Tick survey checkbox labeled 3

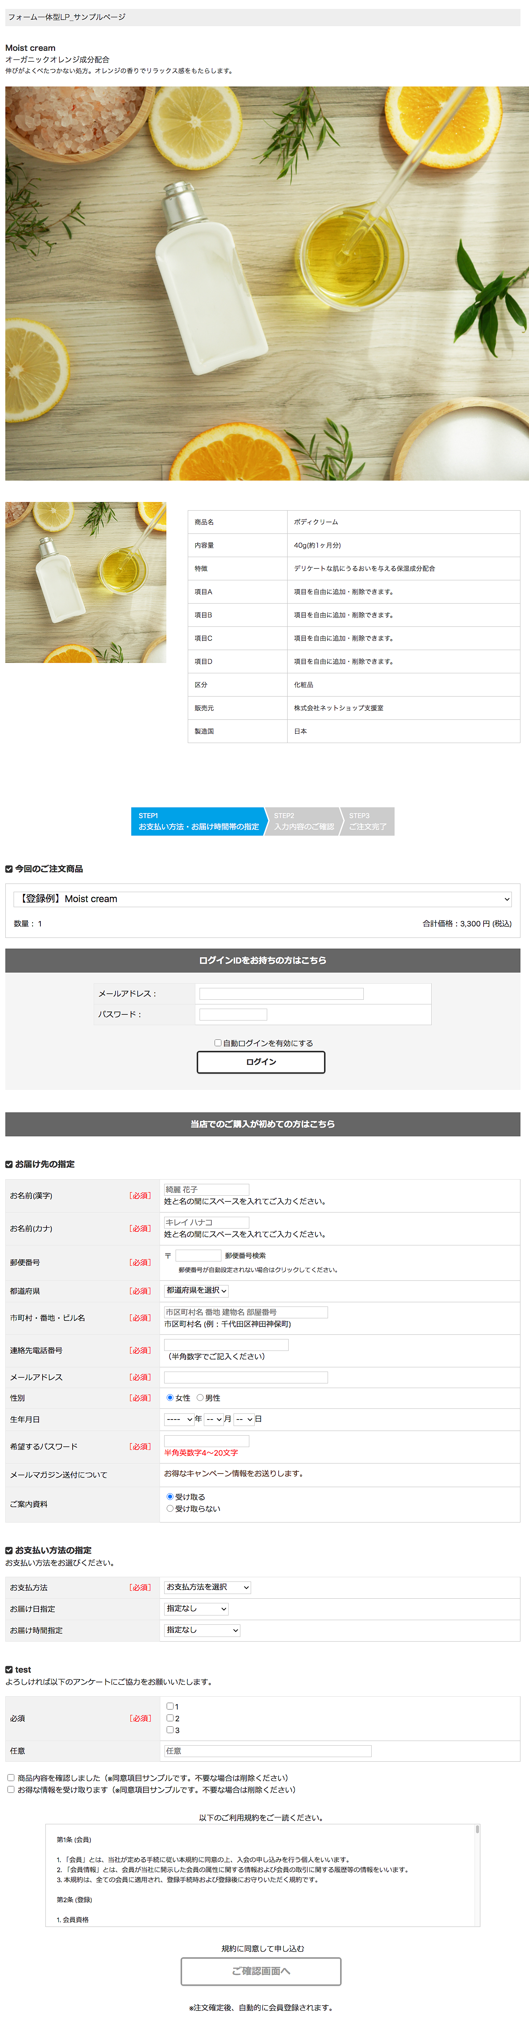pyautogui.click(x=170, y=1730)
